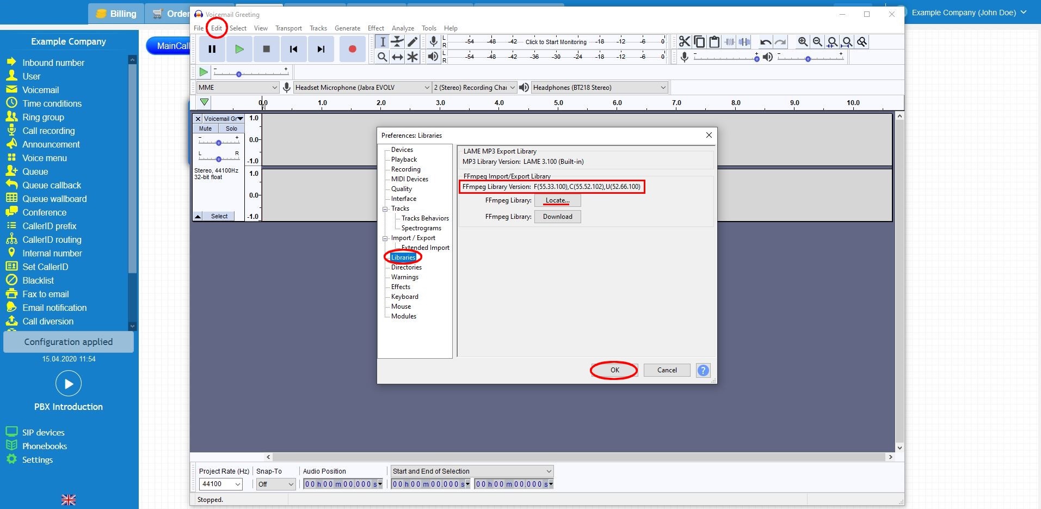Screen dimensions: 1041x509
Task: Collapse the Tracks tree node
Action: (x=385, y=208)
